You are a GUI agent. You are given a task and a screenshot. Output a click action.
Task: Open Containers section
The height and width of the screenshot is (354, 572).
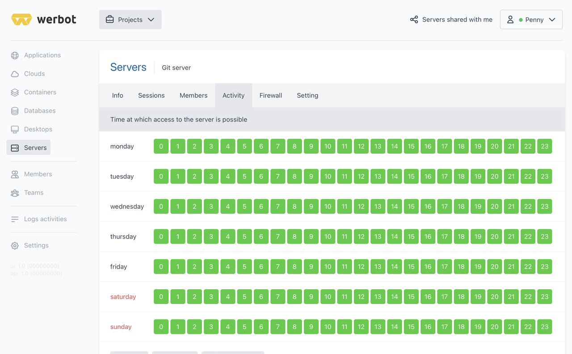tap(34, 93)
